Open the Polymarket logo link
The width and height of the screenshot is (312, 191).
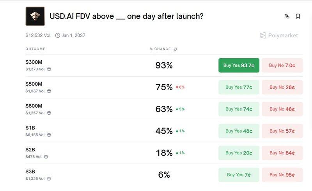(279, 35)
